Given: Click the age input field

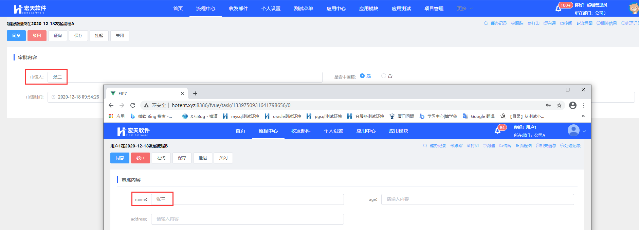Looking at the screenshot, I should (x=478, y=199).
